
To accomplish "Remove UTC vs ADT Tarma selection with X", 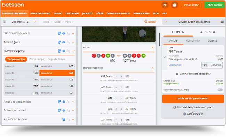I will tap(164, 57).
